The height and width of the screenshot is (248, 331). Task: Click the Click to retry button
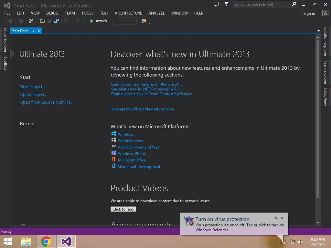(x=123, y=209)
